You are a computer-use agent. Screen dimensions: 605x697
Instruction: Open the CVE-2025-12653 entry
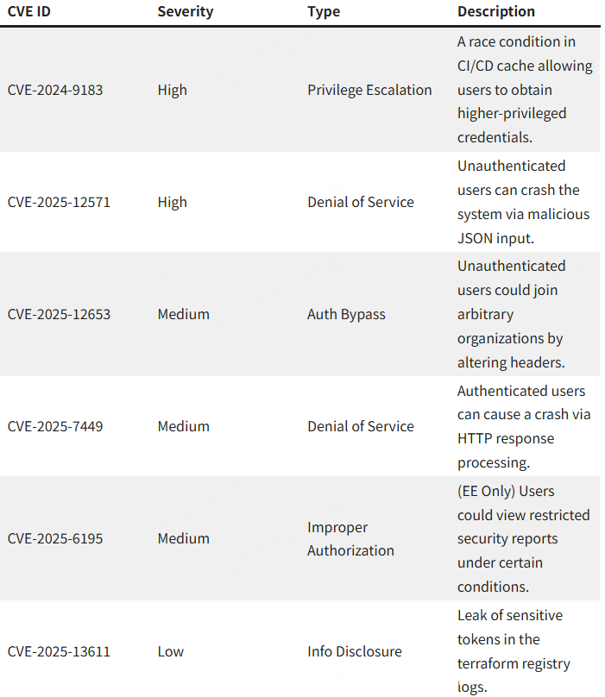(x=59, y=314)
